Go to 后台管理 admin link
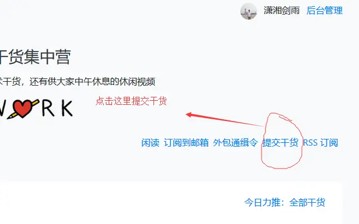Screen dimensions: 359x224 pos(324,11)
